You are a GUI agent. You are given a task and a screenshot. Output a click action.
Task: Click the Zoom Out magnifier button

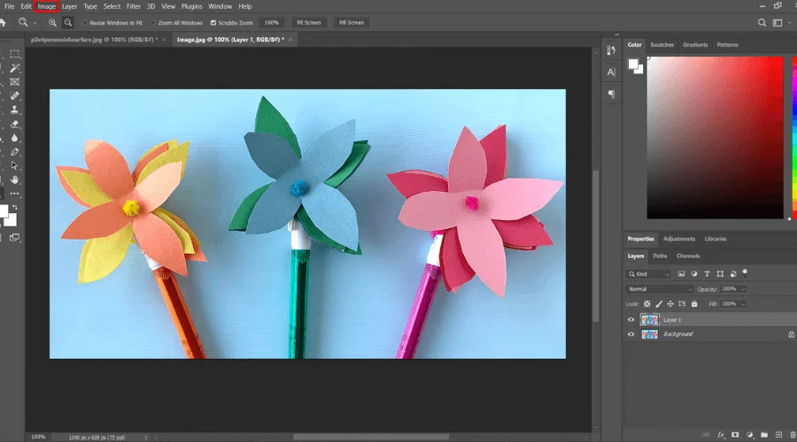point(67,22)
